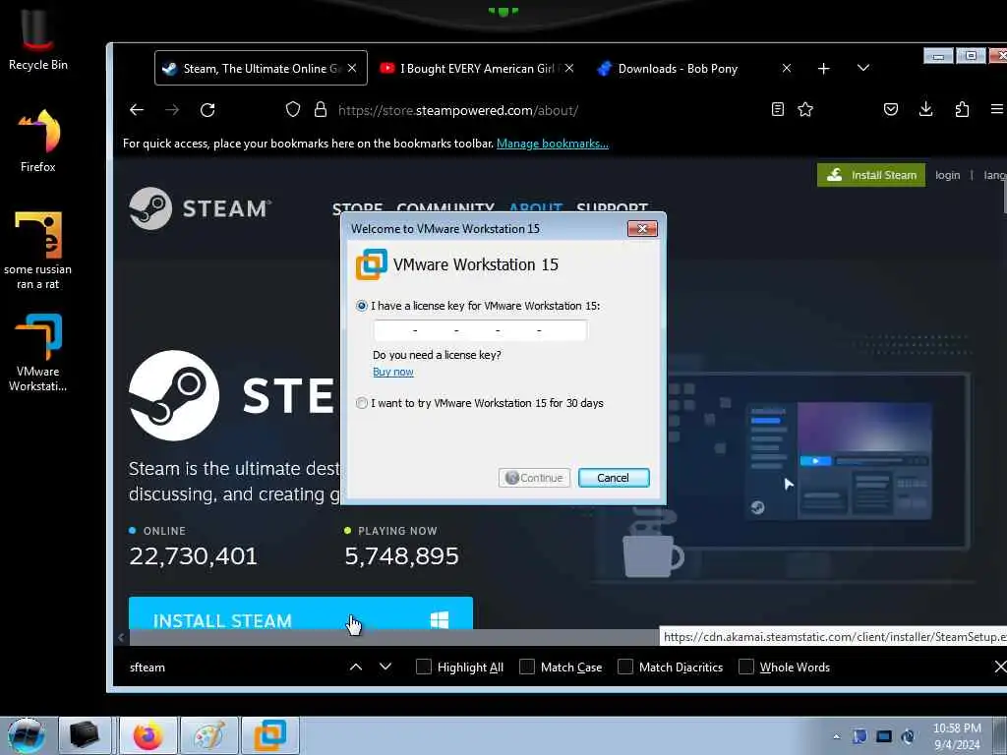
Task: Go back in Firefox
Action: click(x=136, y=110)
